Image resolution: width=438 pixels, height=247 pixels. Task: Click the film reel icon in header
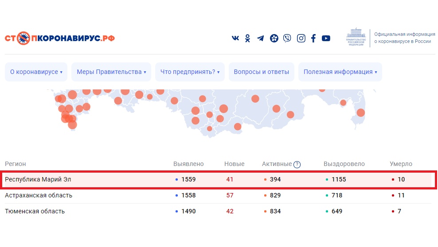coord(274,38)
